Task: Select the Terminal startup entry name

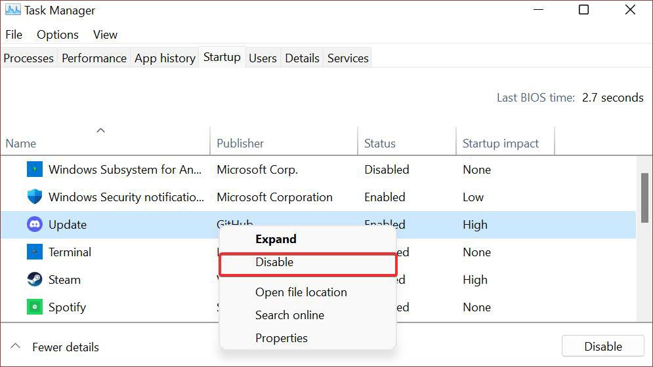Action: [x=70, y=252]
